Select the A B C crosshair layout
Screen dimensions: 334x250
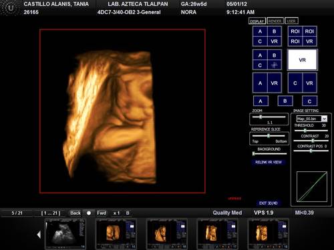[267, 60]
